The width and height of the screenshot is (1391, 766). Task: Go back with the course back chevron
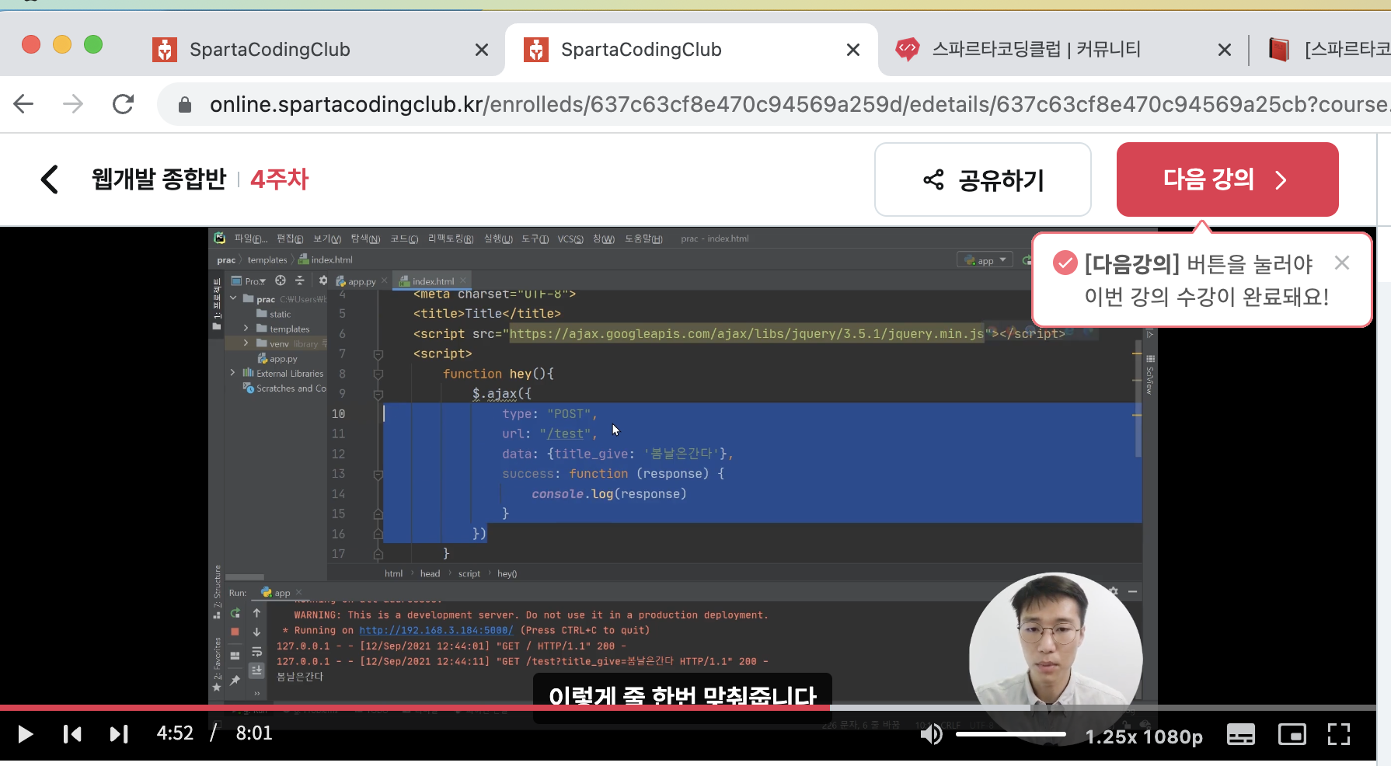coord(49,179)
